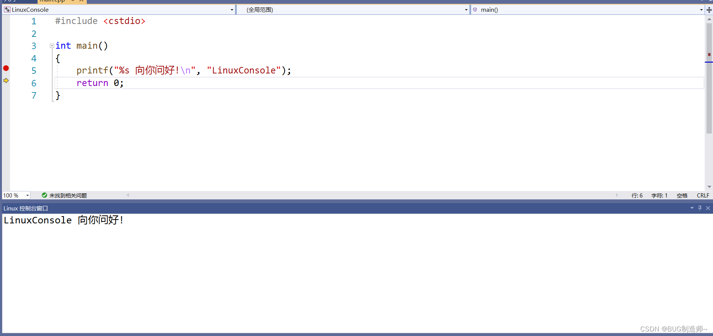This screenshot has width=713, height=336.
Task: Click the '字符: 1' character indicator
Action: (659, 196)
